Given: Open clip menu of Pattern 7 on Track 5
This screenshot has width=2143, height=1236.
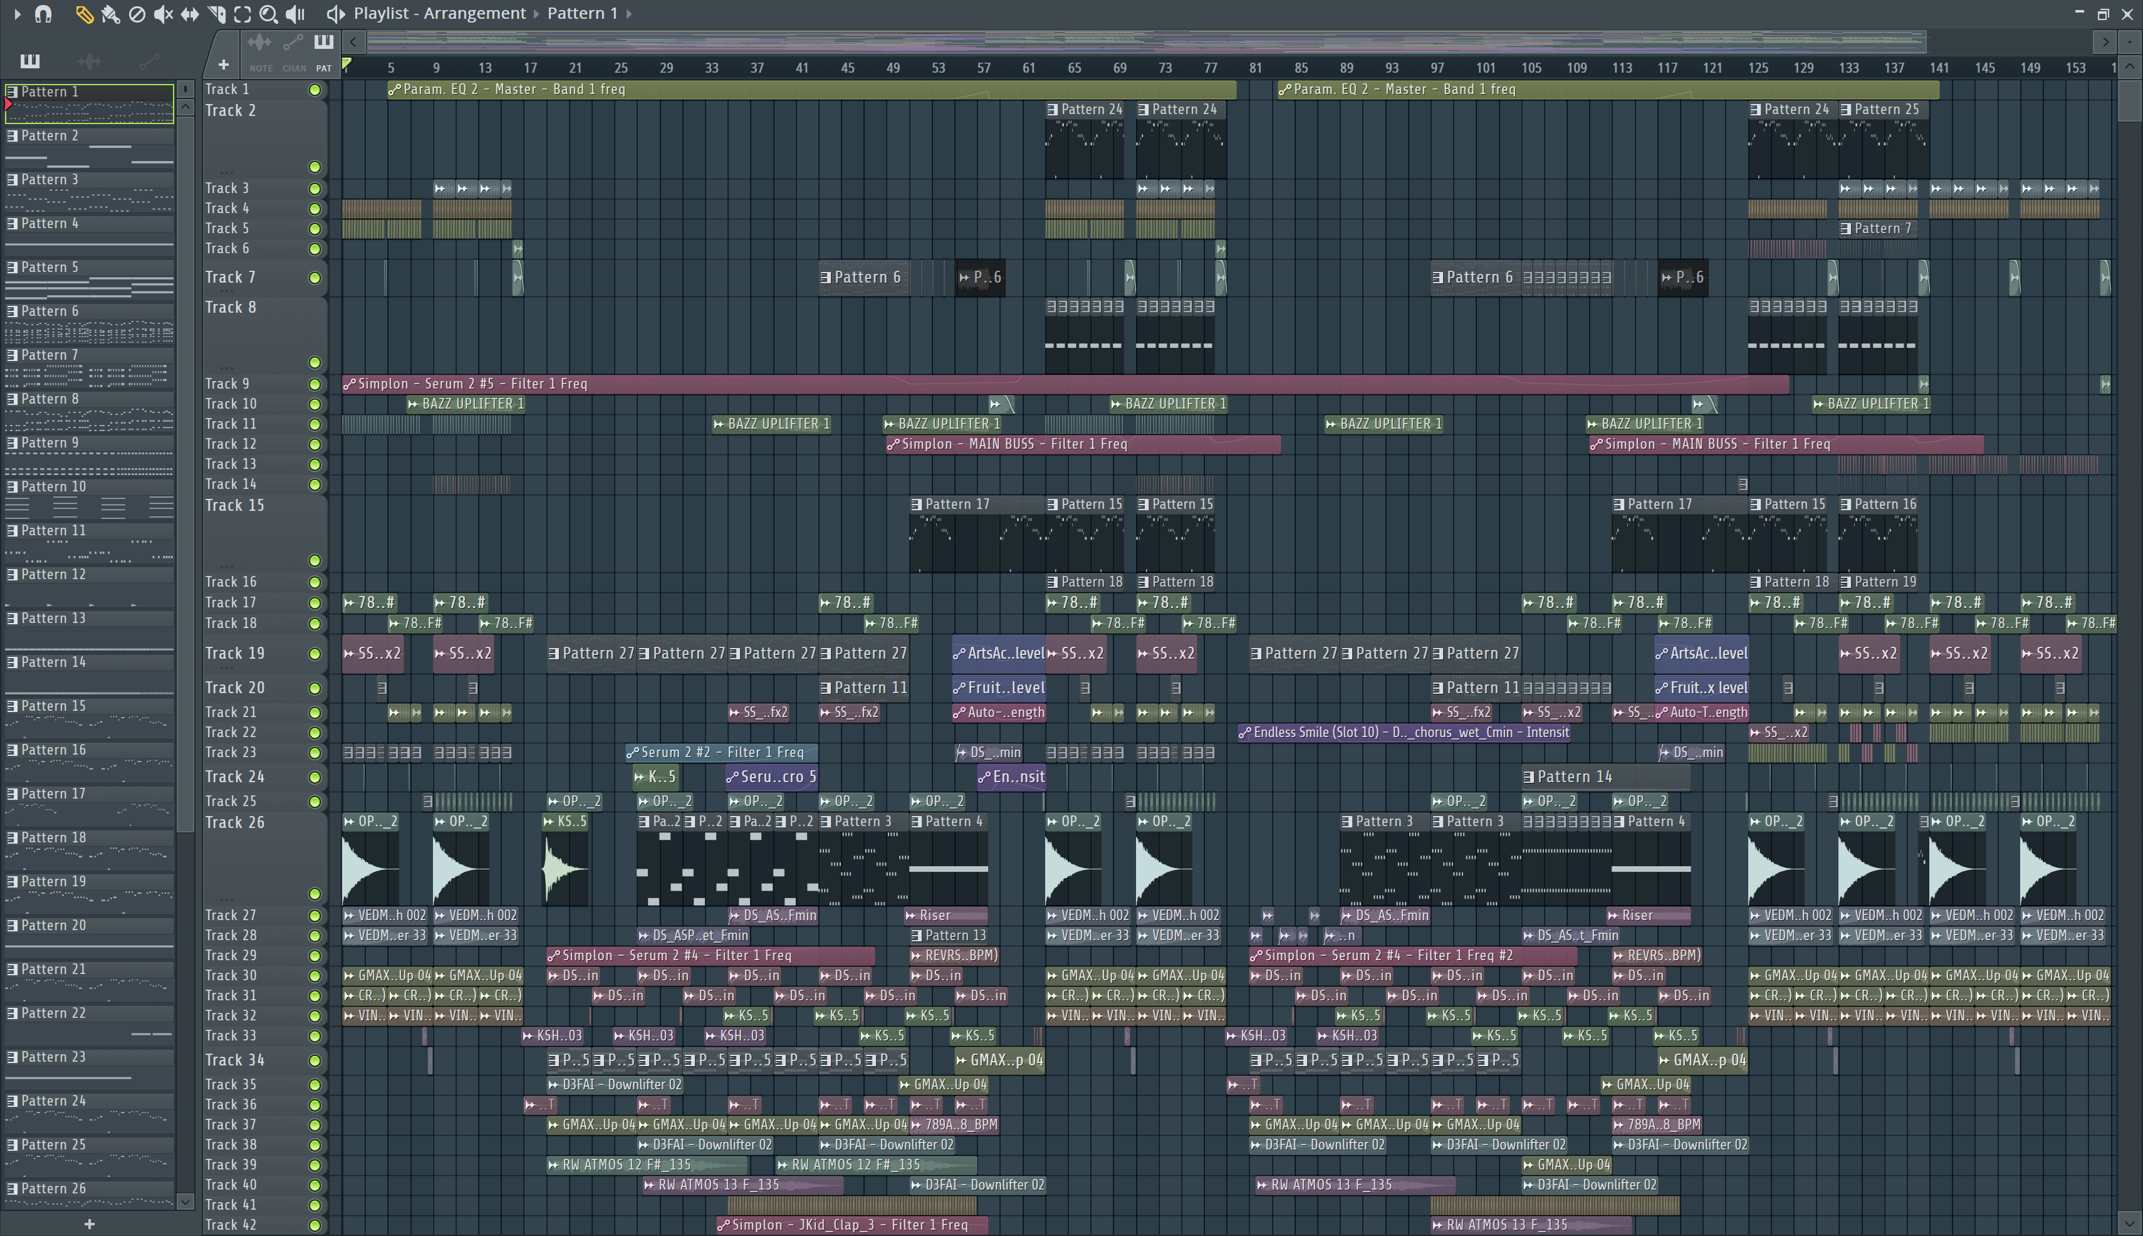Looking at the screenshot, I should click(x=1846, y=228).
